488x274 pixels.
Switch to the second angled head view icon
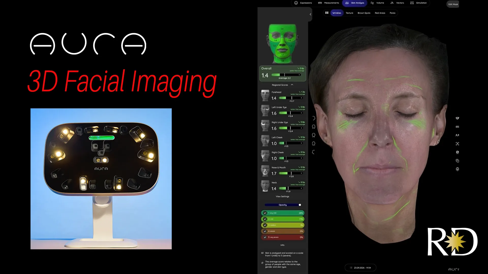pos(314,127)
